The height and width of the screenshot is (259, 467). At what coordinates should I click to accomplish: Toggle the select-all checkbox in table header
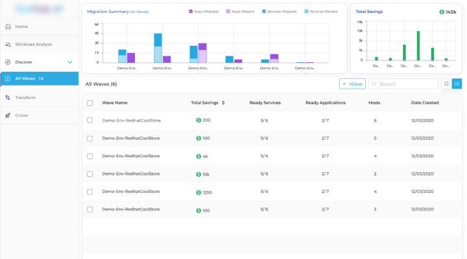pyautogui.click(x=90, y=103)
